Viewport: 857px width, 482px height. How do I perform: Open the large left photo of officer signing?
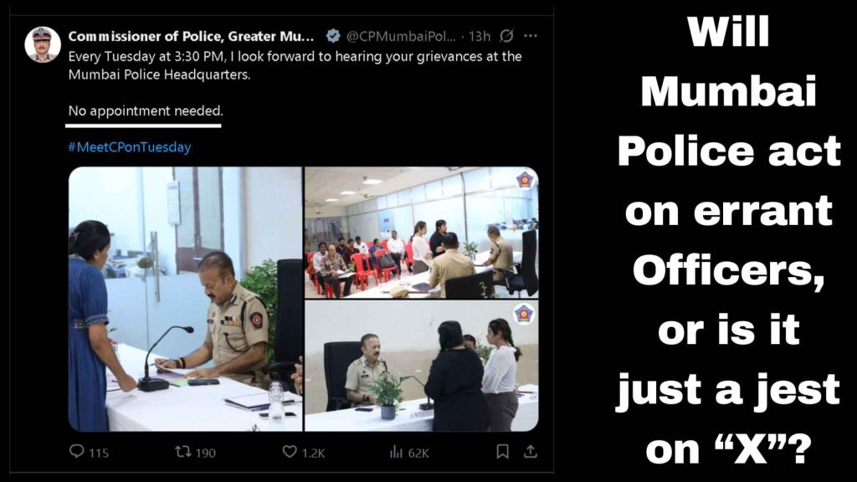(185, 299)
